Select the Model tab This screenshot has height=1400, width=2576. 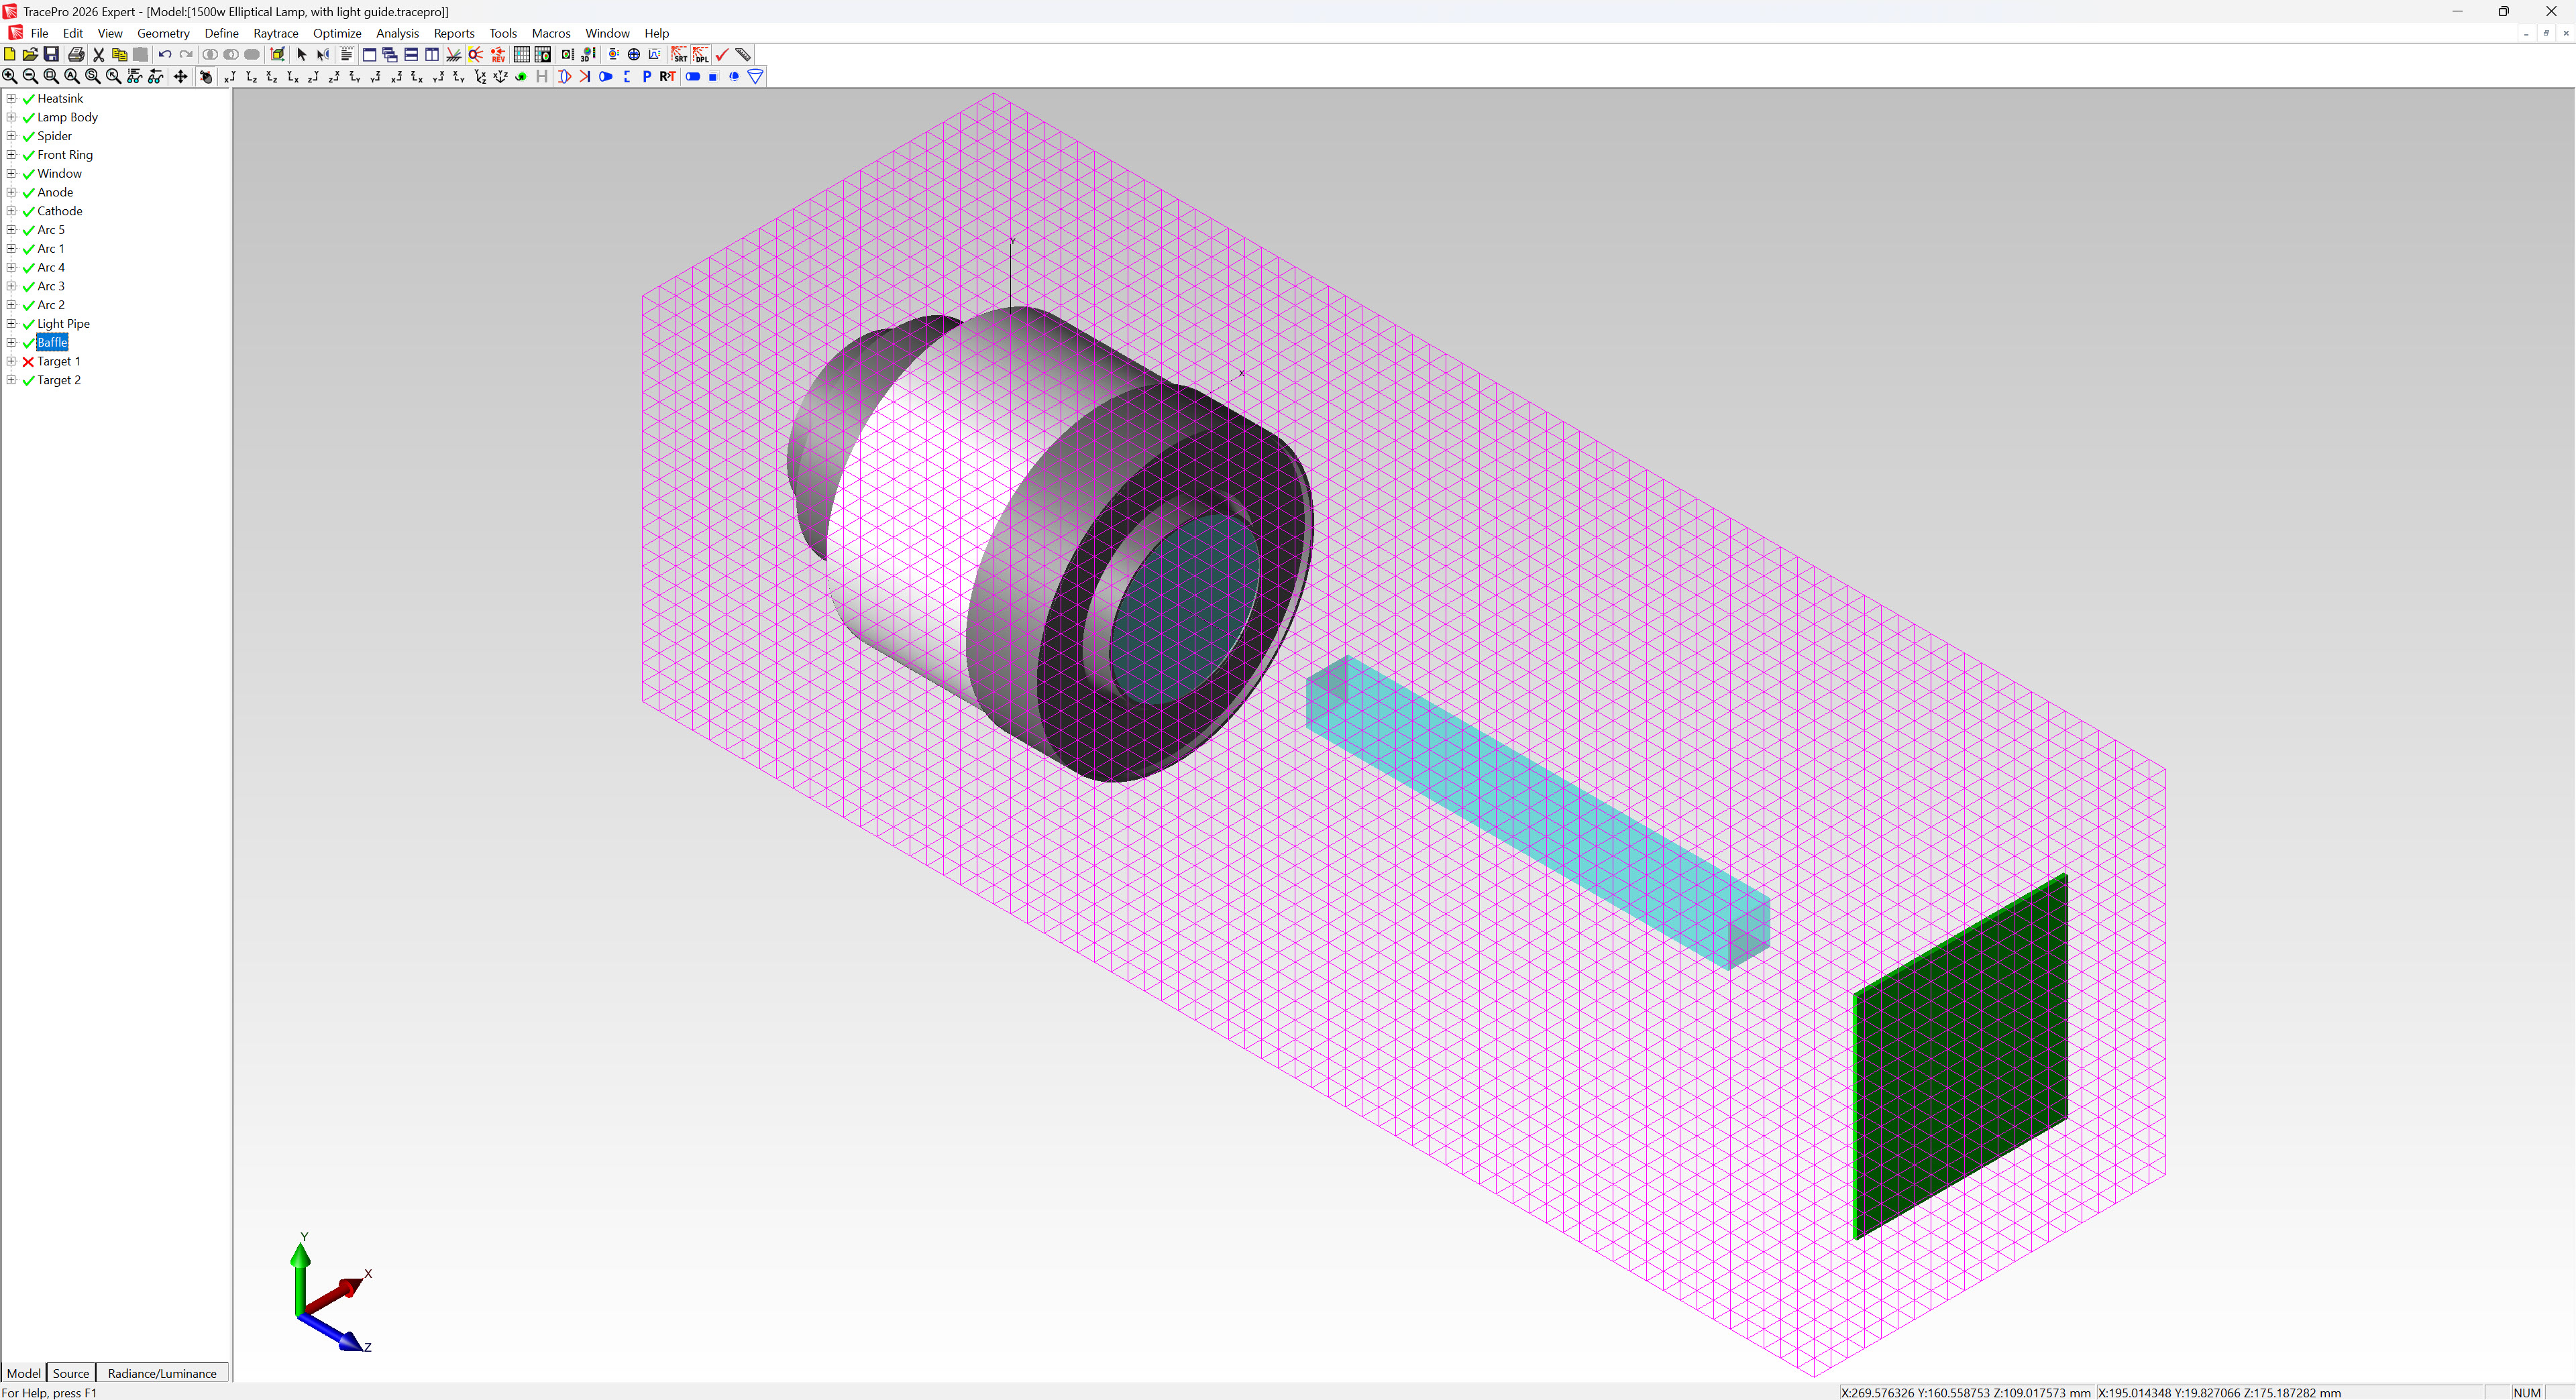pos(24,1373)
